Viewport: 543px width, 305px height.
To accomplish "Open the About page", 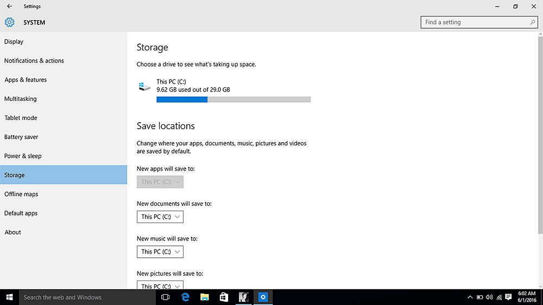I will (64, 232).
